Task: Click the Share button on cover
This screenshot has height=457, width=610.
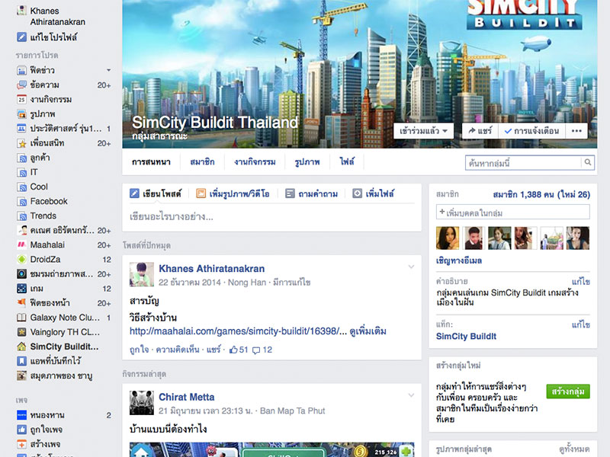Action: (480, 131)
